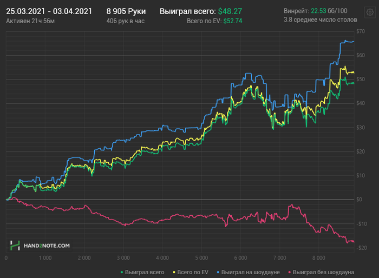Viewport: 379px width, 278px height.
Task: Click the yellow legend dot for 'Всего по EV'
Action: click(x=174, y=272)
